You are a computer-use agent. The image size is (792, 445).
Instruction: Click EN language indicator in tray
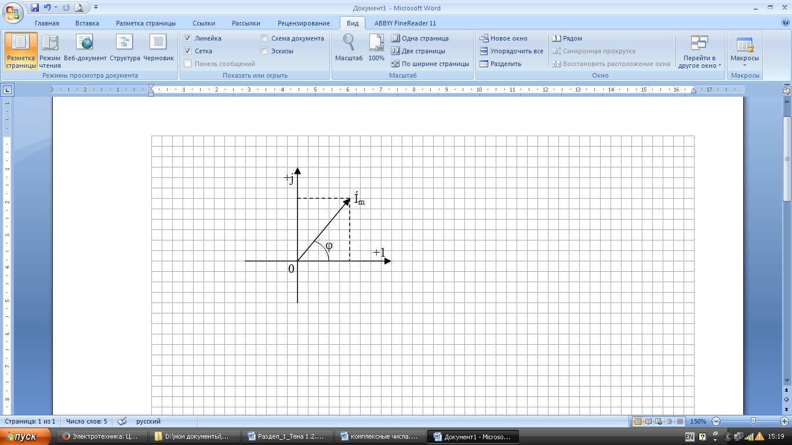click(x=690, y=437)
